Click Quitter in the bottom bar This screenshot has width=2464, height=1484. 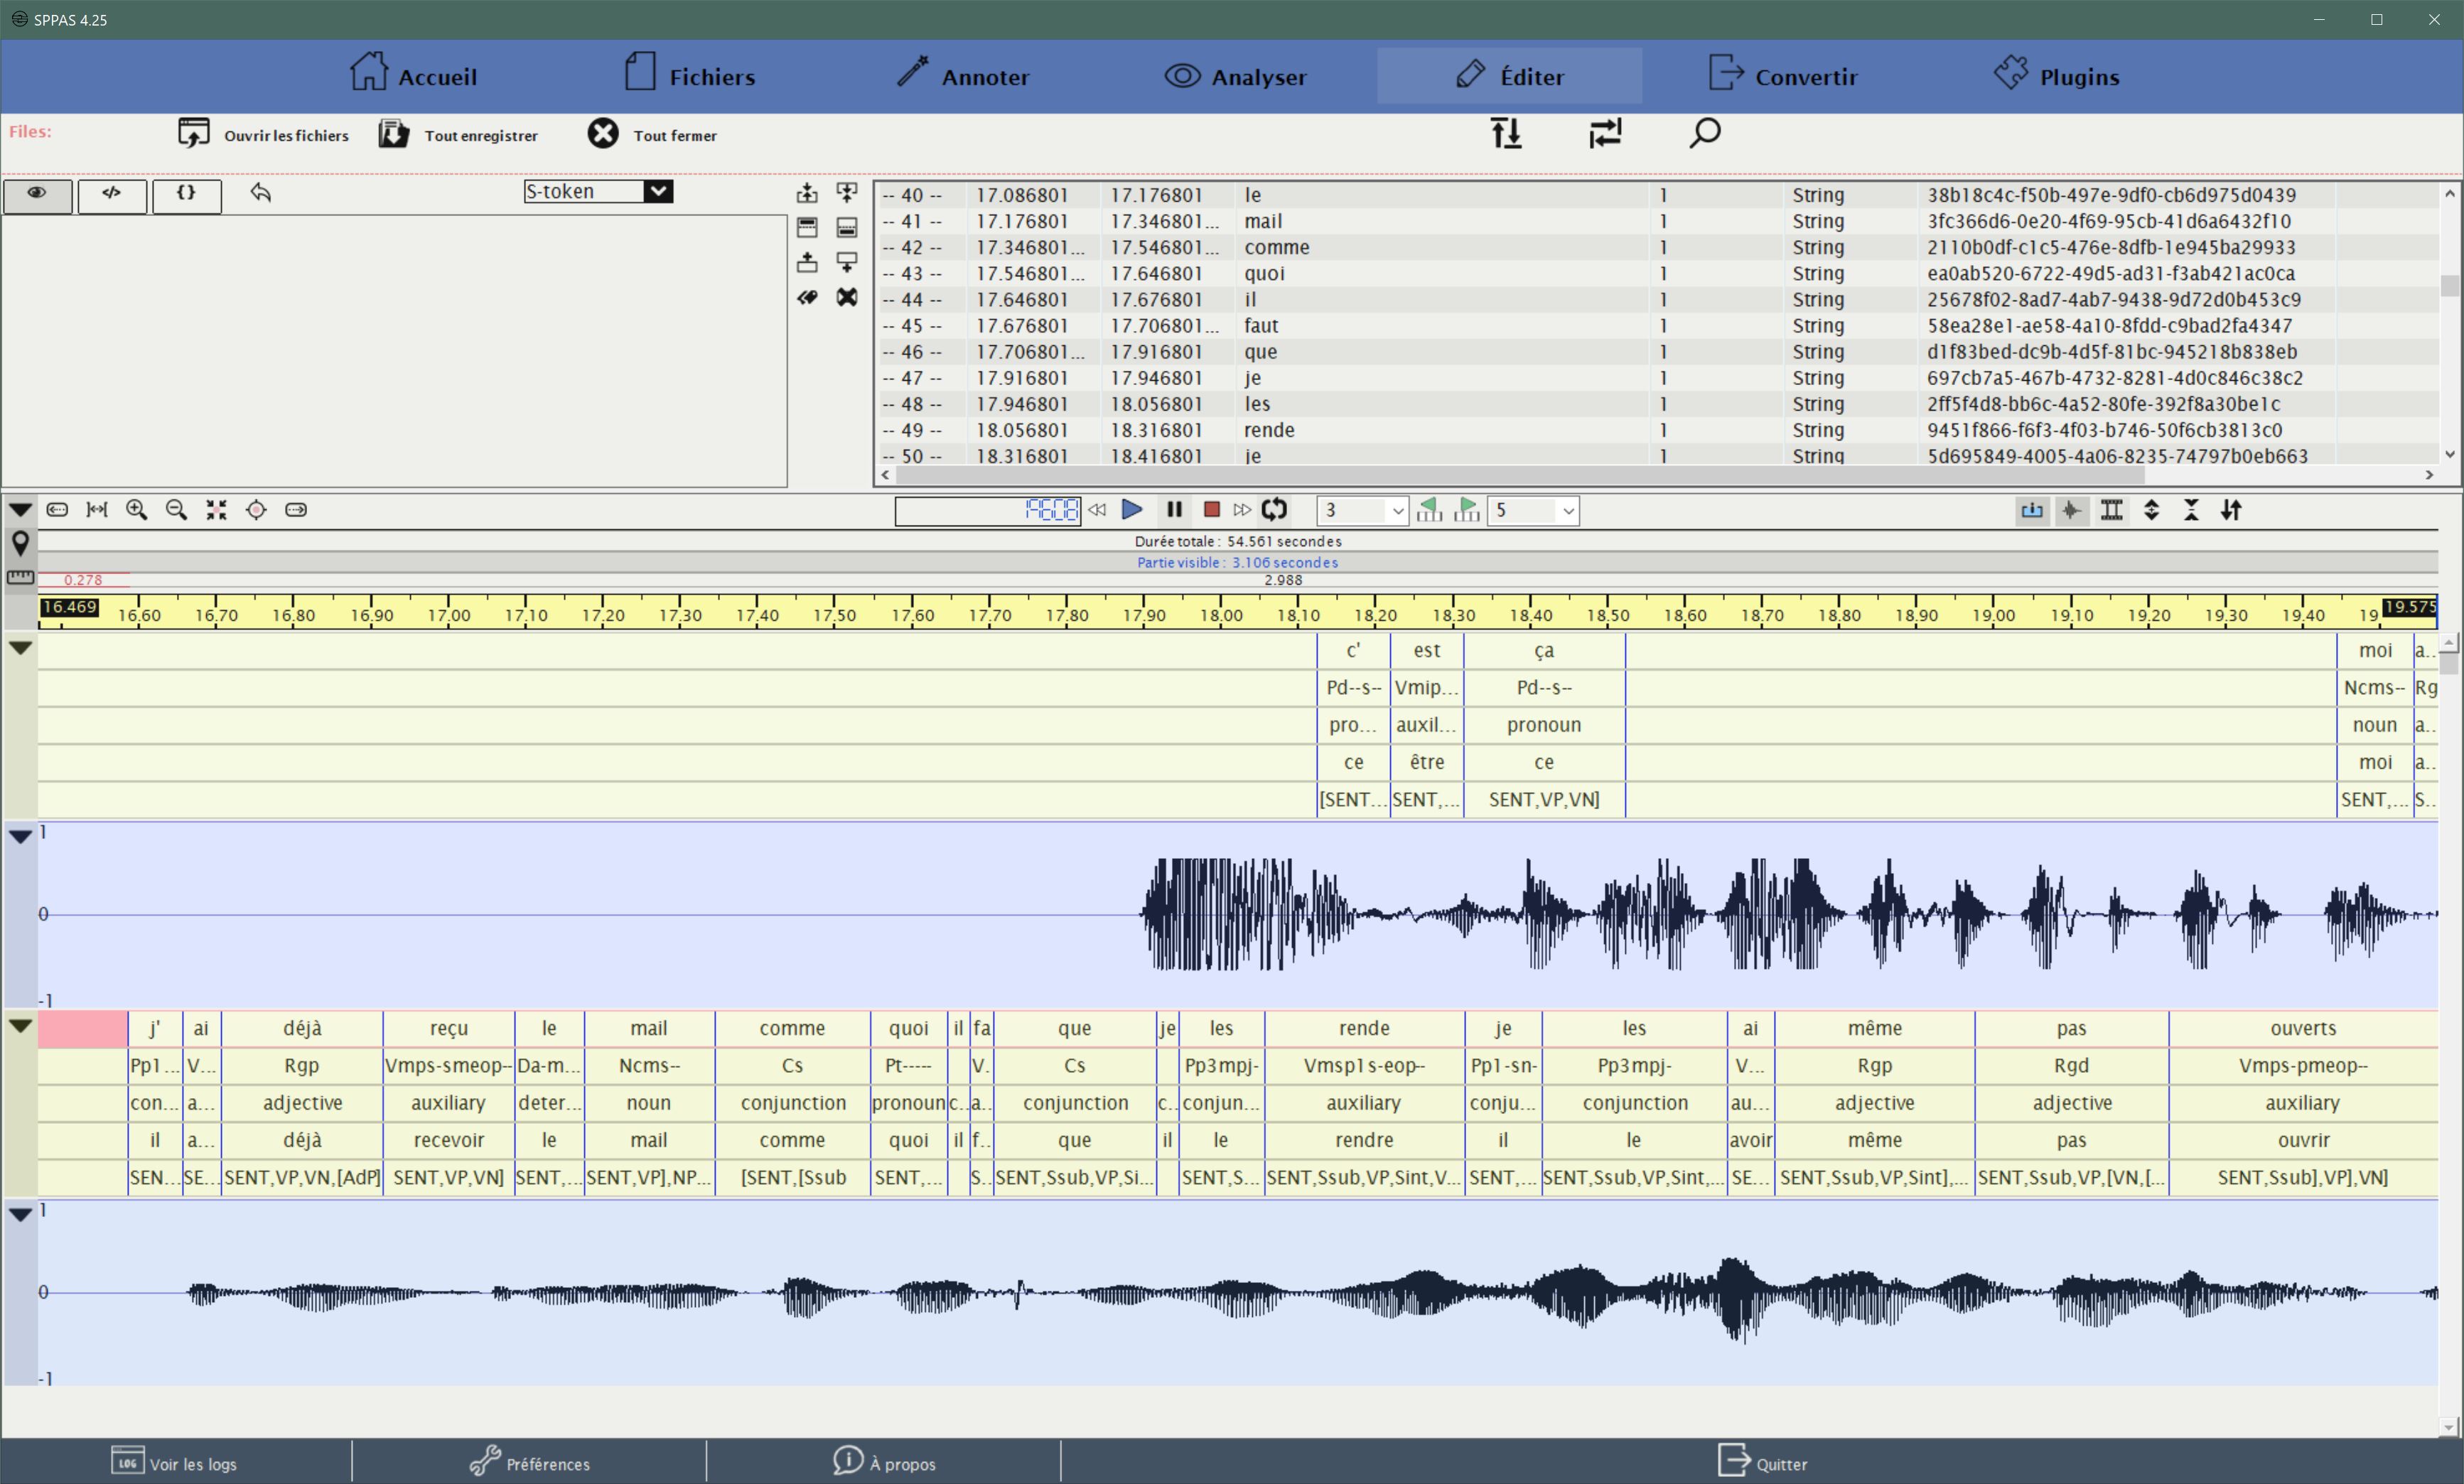(x=1762, y=1462)
